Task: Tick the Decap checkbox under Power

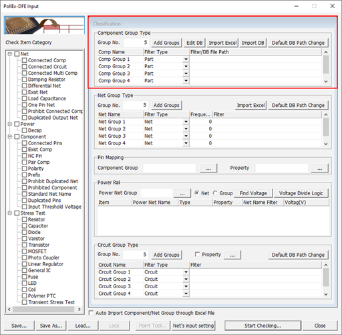Action: click(25, 130)
